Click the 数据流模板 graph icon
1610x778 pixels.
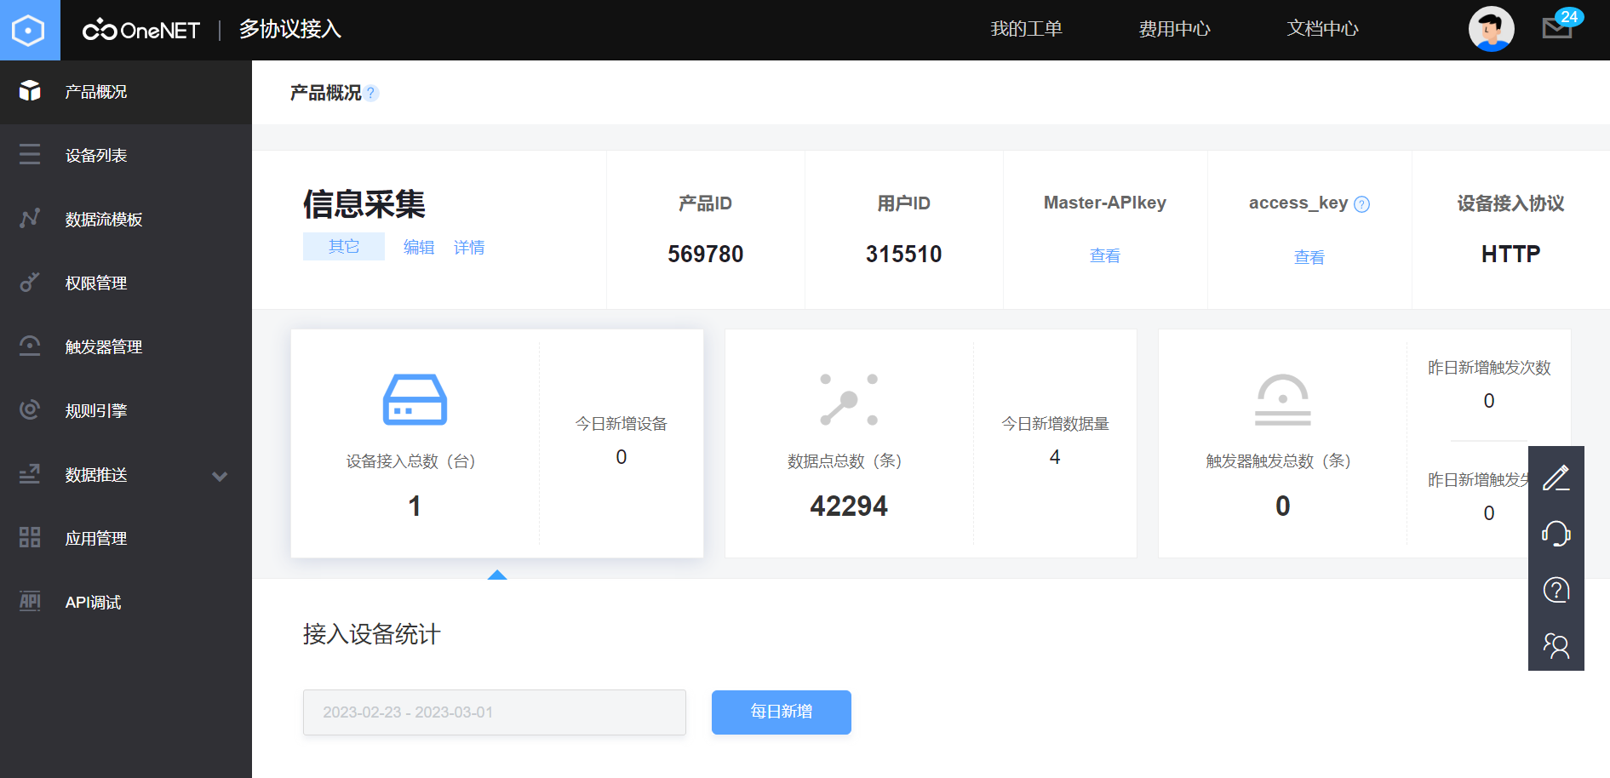tap(30, 219)
